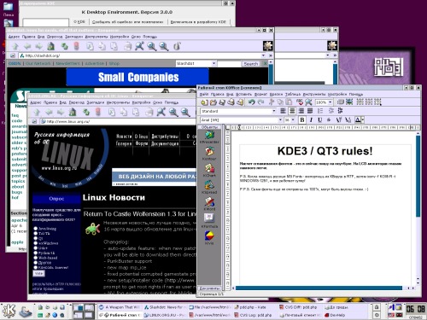Justify paragraph text in KWord
The width and height of the screenshot is (427, 320).
tap(310, 111)
